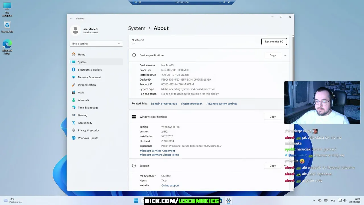Image resolution: width=364 pixels, height=205 pixels.
Task: Click the 24H2 version value
Action: click(164, 132)
